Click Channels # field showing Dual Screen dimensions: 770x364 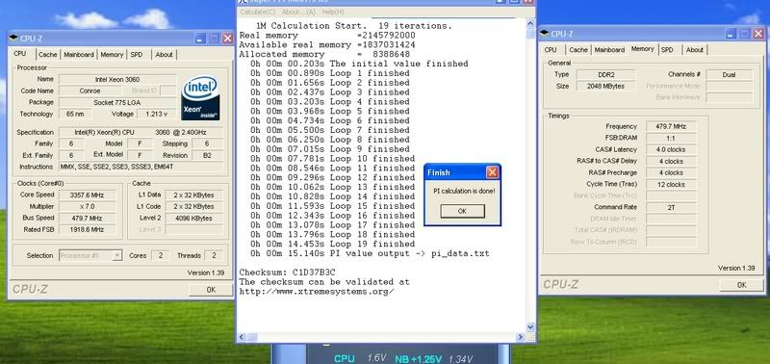729,75
